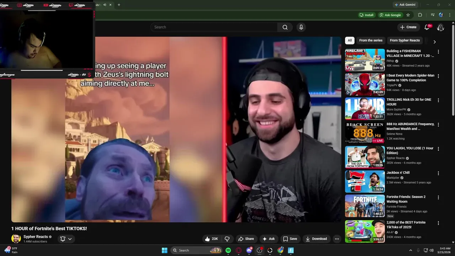The width and height of the screenshot is (455, 256).
Task: Like the video with thumbs up
Action: (211, 239)
